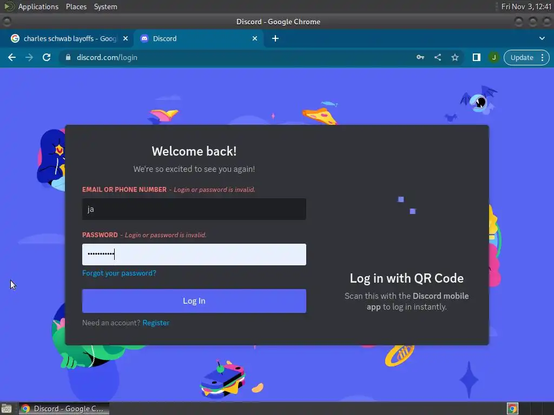Click the loading QR code placeholder
This screenshot has height=415, width=554.
407,205
